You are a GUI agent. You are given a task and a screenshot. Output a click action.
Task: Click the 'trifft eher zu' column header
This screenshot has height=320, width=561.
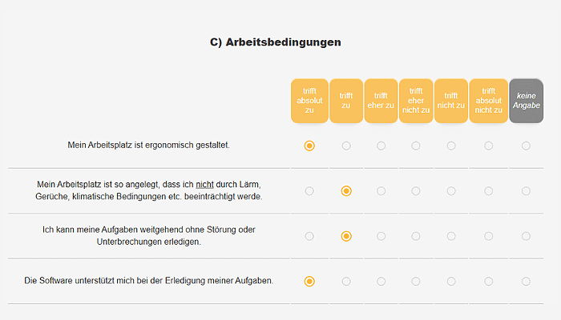pyautogui.click(x=381, y=101)
